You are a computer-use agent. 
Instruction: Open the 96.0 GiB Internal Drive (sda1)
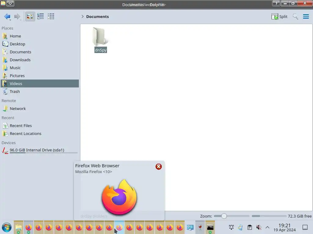click(x=40, y=150)
